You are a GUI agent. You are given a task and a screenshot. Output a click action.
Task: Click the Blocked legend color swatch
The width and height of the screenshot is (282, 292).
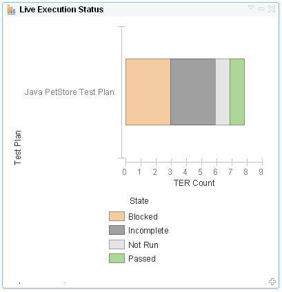(117, 216)
